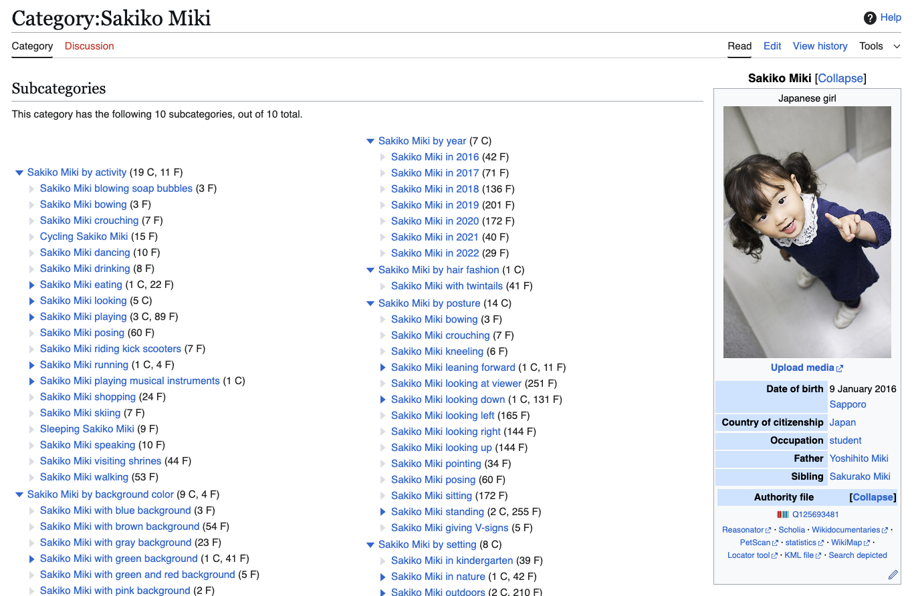Image resolution: width=916 pixels, height=596 pixels.
Task: Collapse the Sakiko Miki by hair fashion tree
Action: 370,271
